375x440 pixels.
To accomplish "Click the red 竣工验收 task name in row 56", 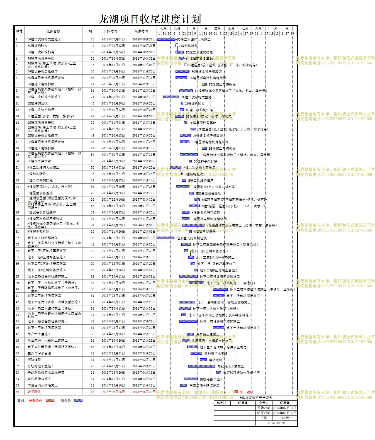I will [34, 392].
